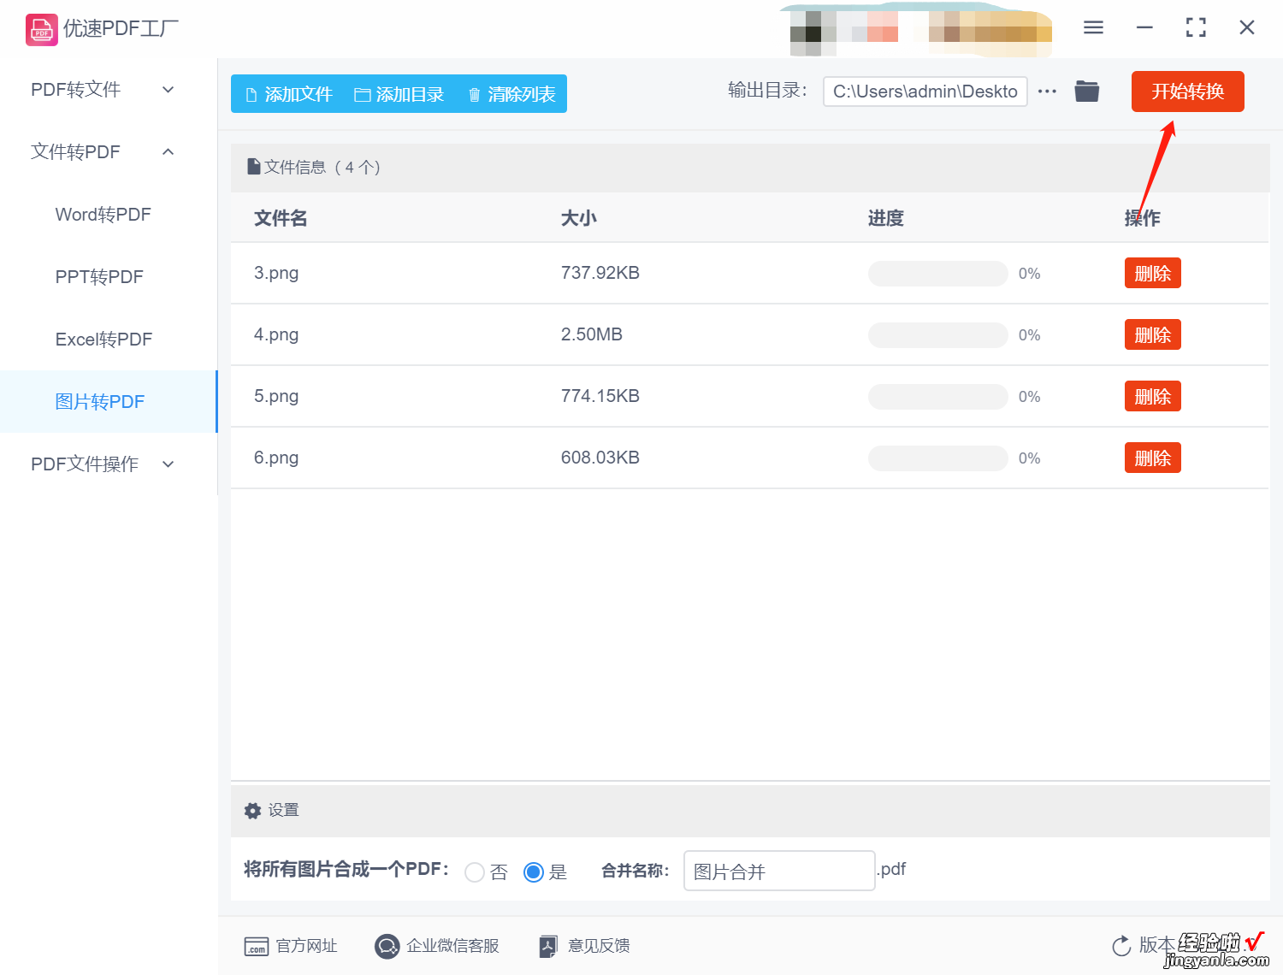The image size is (1283, 975).
Task: Open the output folder icon
Action: point(1087,91)
